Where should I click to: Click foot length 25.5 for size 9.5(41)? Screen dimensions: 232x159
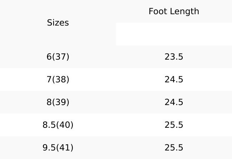pyautogui.click(x=174, y=148)
